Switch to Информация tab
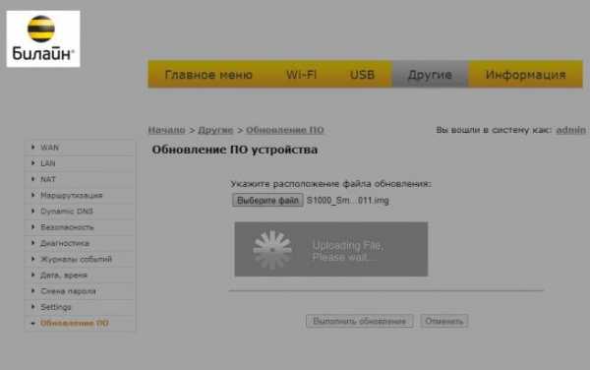 point(525,75)
